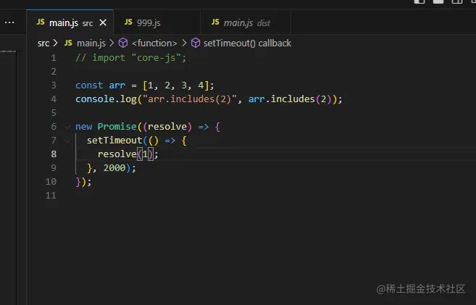Image resolution: width=476 pixels, height=305 pixels.
Task: Open the main.js dist tab
Action: point(246,22)
